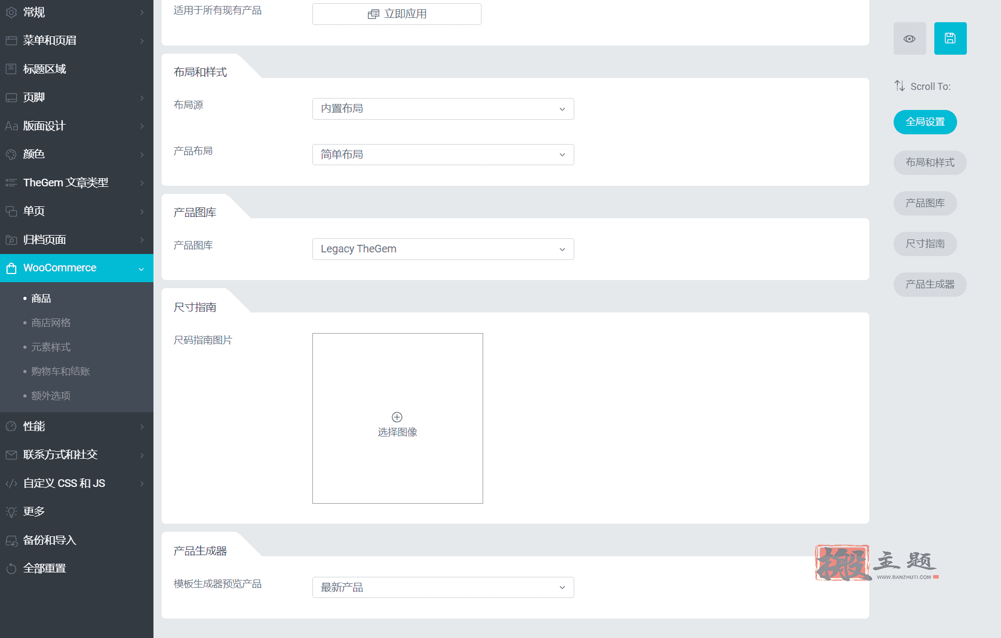
Task: Open the 元素样式 submenu item
Action: click(x=51, y=347)
